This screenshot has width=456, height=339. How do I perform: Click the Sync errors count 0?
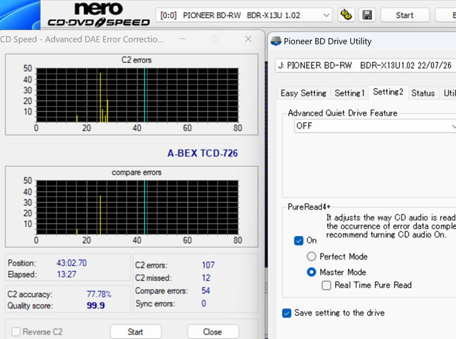pos(203,304)
